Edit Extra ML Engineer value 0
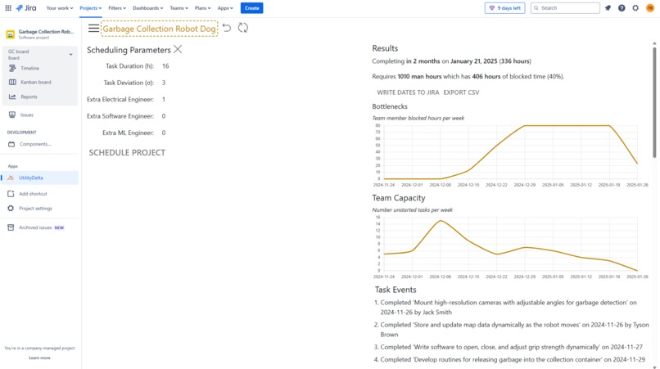Screen dimensions: 660x369 pyautogui.click(x=164, y=133)
